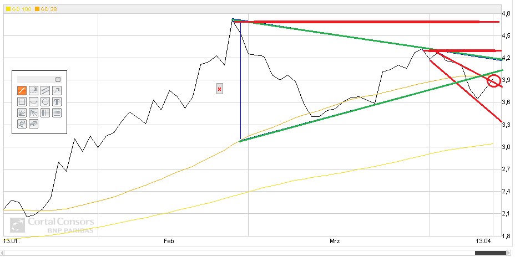Click the small red x marker on chart
The height and width of the screenshot is (257, 515).
[x=220, y=89]
